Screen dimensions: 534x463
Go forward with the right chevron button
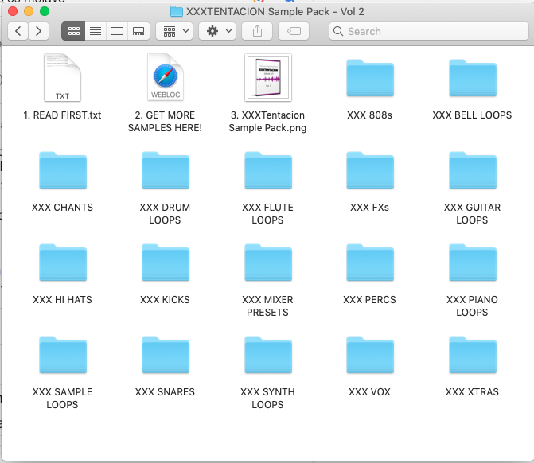tap(38, 31)
